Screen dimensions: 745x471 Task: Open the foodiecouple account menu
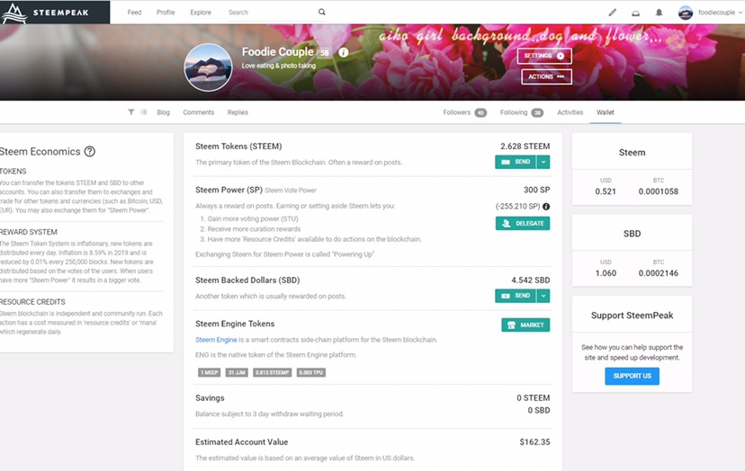coord(711,13)
